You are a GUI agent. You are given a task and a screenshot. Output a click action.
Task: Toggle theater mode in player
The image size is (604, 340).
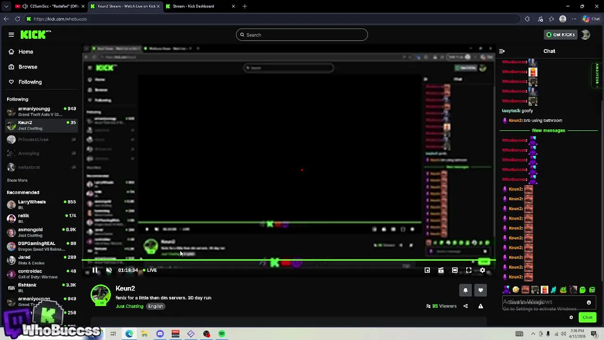point(454,270)
